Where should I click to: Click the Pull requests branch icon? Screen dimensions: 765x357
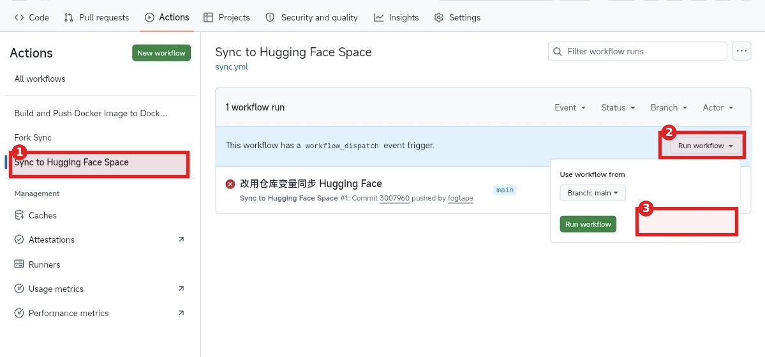[x=69, y=18]
